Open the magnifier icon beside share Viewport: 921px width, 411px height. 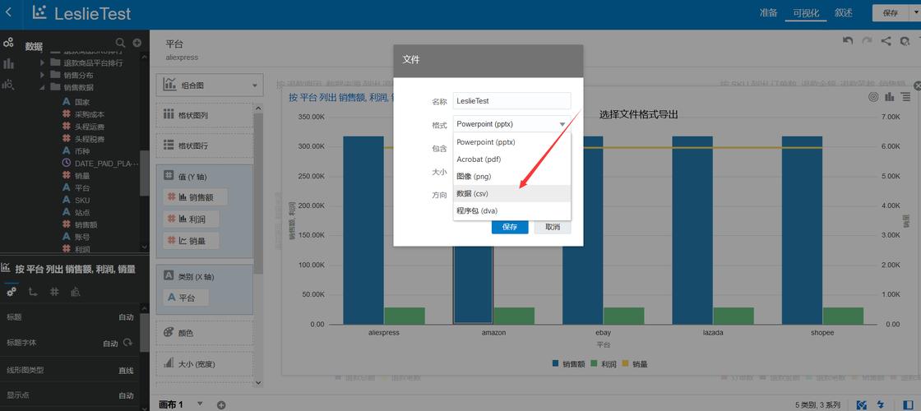(905, 41)
